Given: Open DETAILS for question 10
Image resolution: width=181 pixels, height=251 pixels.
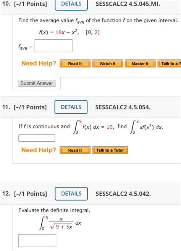Looking at the screenshot, I should pyautogui.click(x=71, y=4).
